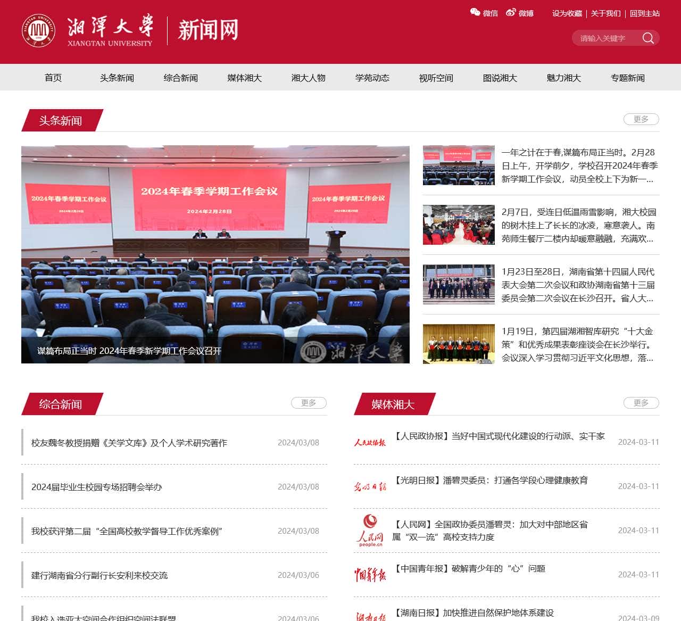Open 【湖南日报】加快推进自然保护地体系建设 article

473,612
